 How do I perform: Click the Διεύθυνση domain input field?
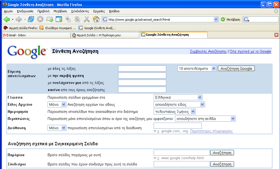click(178, 126)
